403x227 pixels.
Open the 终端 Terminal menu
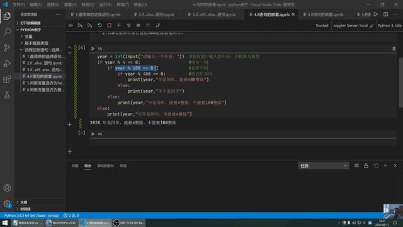pyautogui.click(x=123, y=4)
